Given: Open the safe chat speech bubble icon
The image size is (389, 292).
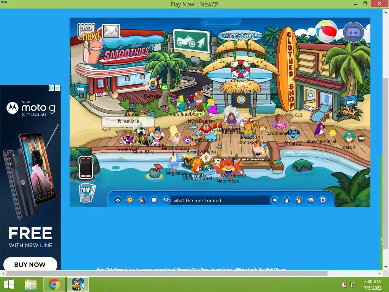Looking at the screenshot, I should tap(166, 200).
